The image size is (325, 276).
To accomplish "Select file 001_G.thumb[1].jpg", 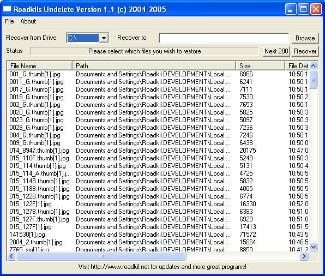I will 35,74.
